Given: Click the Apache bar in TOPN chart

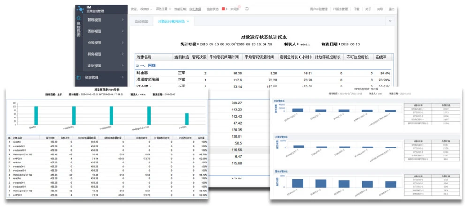Looking at the screenshot, I should (x=36, y=116).
